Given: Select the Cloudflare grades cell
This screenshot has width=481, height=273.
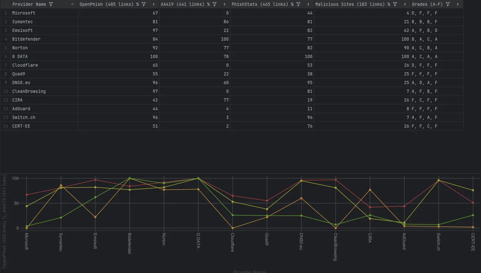Looking at the screenshot, I should 437,65.
